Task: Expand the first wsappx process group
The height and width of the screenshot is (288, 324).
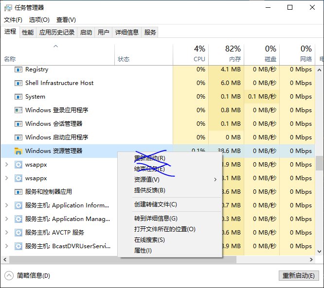Action: pos(6,165)
